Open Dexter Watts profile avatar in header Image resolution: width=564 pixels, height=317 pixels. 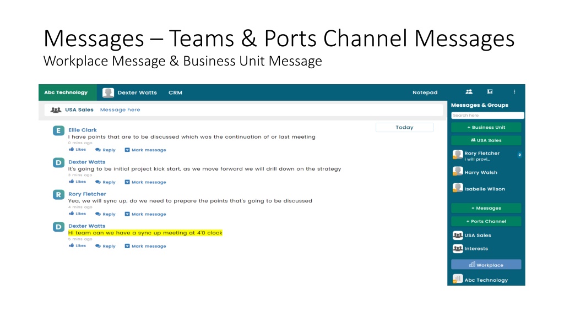pos(108,92)
